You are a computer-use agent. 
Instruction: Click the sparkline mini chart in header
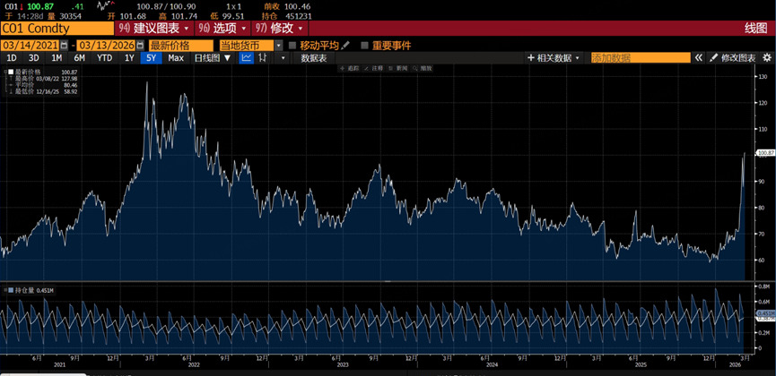click(x=104, y=6)
